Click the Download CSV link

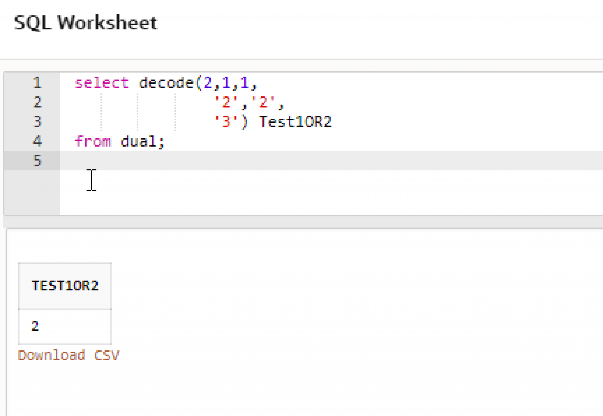(x=68, y=355)
